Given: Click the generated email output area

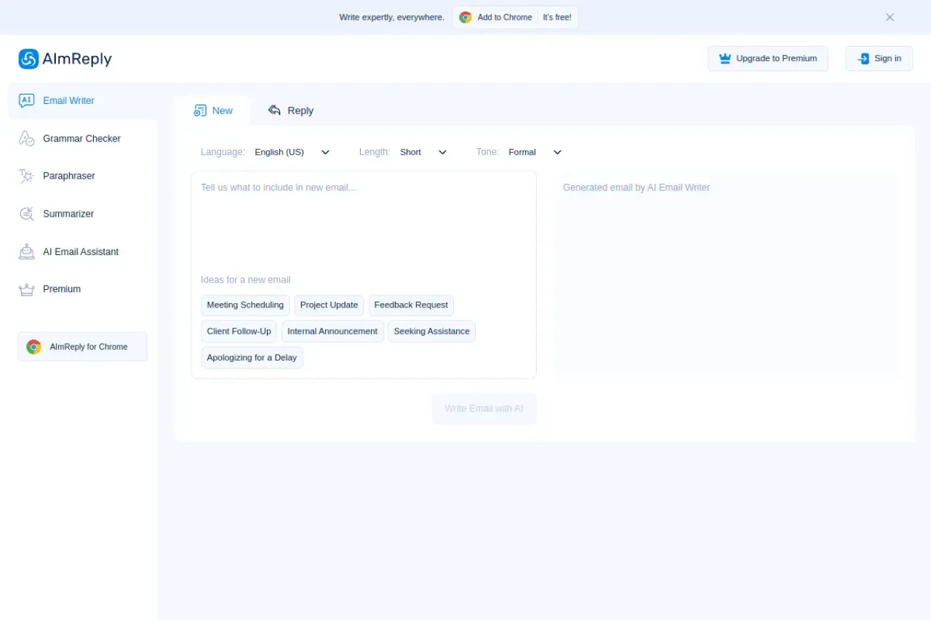Looking at the screenshot, I should [x=726, y=275].
